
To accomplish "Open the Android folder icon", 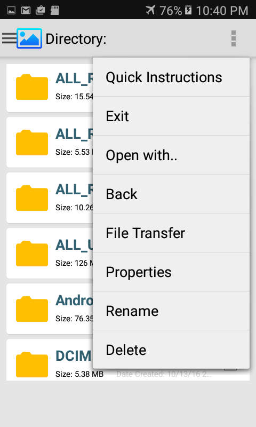I will coord(32,309).
